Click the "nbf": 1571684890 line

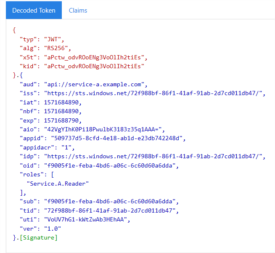click(x=51, y=111)
